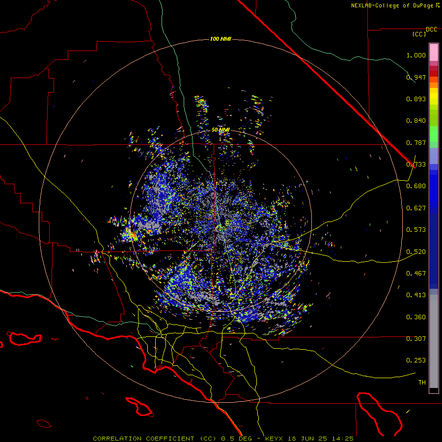Click the 0.893 legend value
Image resolution: width=442 pixels, height=442 pixels.
416,99
